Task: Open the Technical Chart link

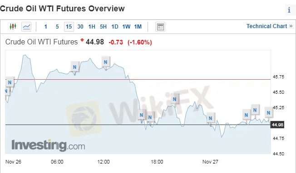Action: point(269,26)
